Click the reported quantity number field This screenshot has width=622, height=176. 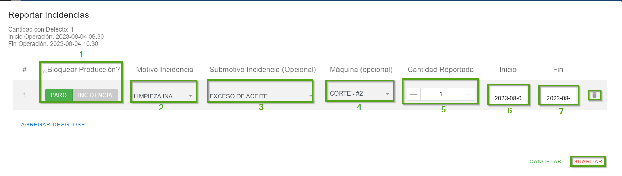coord(441,94)
